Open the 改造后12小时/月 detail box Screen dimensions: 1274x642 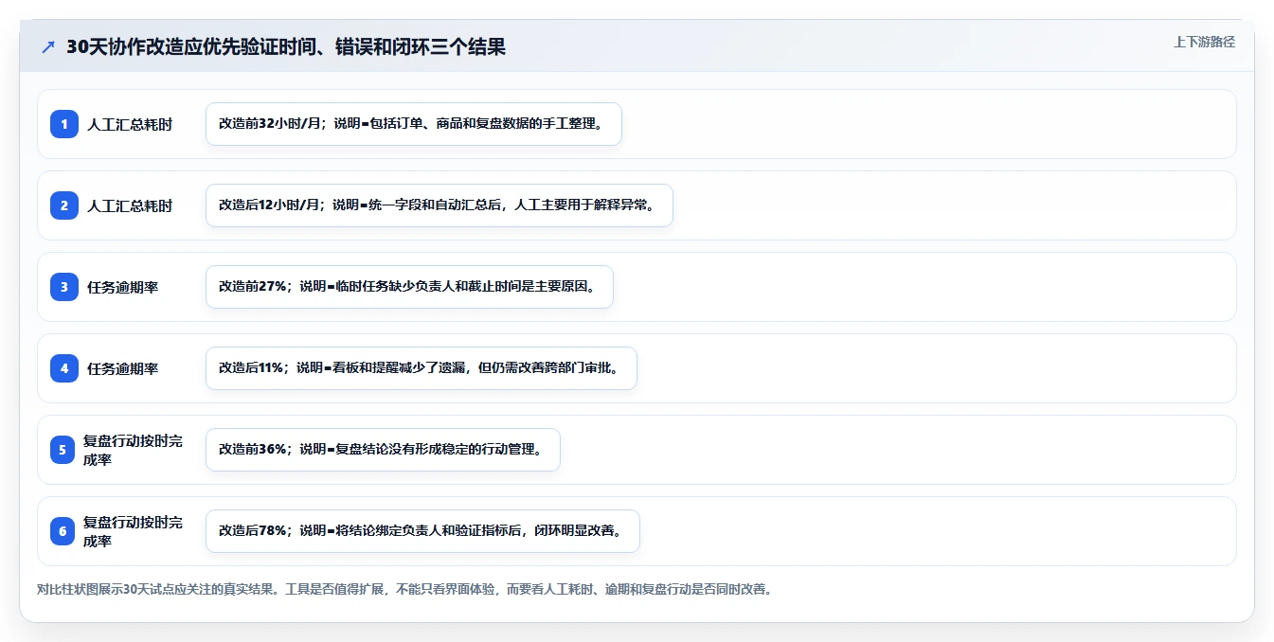[440, 205]
